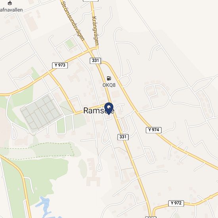Select the OKQ8 fuel pump icon
Viewport: 218px width, 218px height.
pyautogui.click(x=109, y=78)
